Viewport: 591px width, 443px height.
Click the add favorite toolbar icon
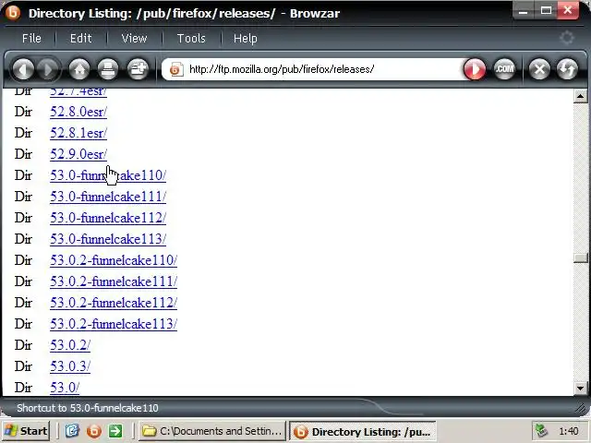pos(138,69)
